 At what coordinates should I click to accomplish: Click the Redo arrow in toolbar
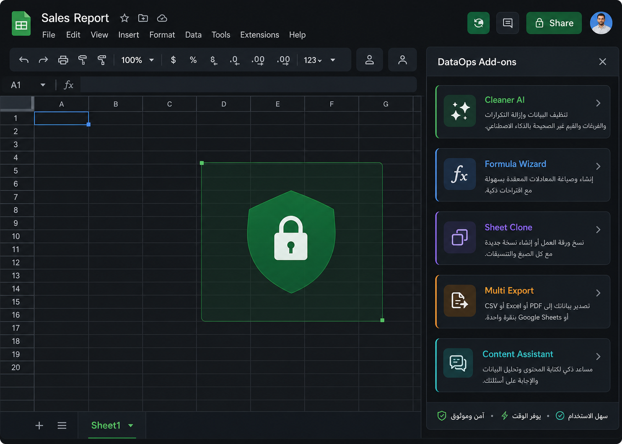[x=43, y=60]
